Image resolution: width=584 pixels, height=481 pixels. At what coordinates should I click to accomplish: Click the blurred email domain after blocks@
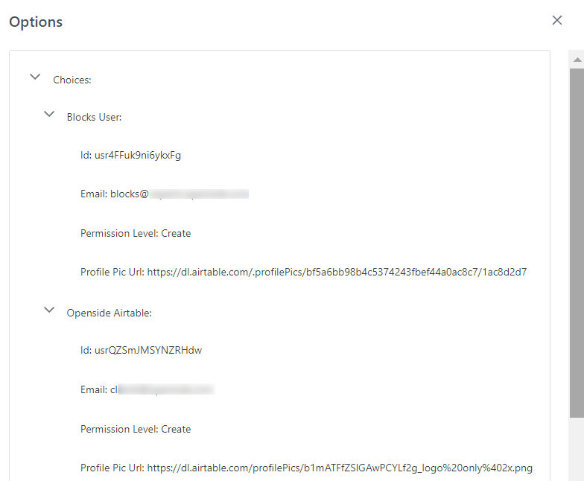click(200, 194)
